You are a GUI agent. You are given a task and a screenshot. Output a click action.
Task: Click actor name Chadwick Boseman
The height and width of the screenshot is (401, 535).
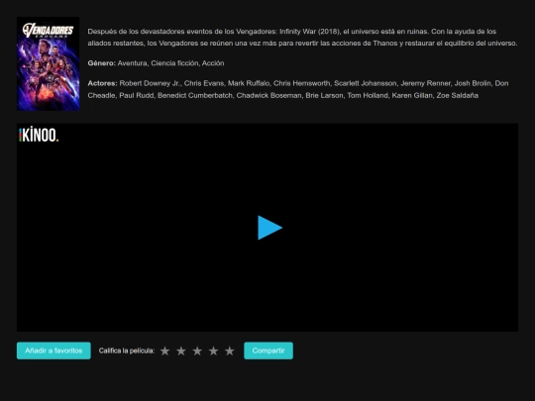pos(268,95)
